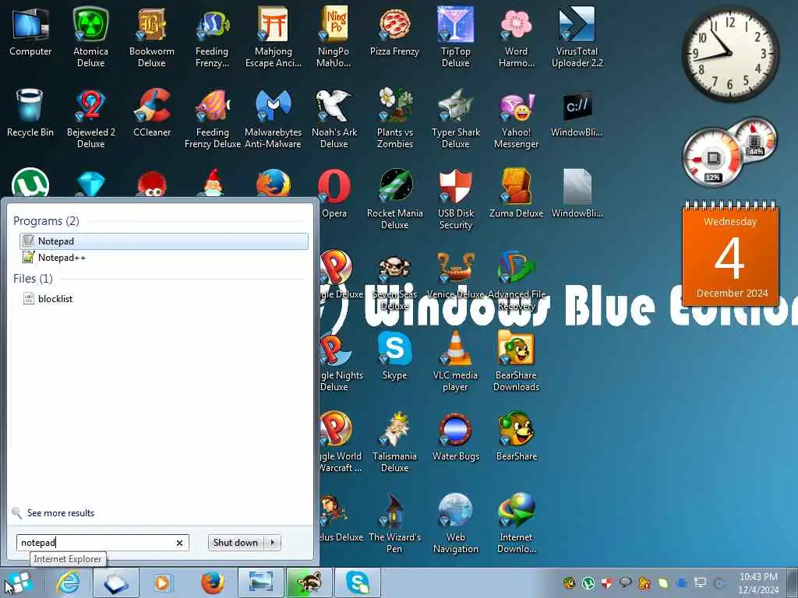Clear the search box with the X

click(x=179, y=543)
